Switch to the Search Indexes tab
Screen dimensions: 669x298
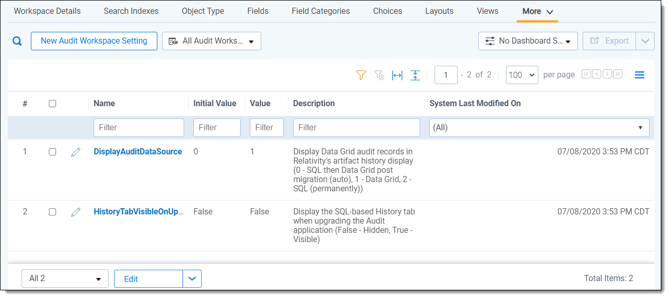(x=131, y=11)
